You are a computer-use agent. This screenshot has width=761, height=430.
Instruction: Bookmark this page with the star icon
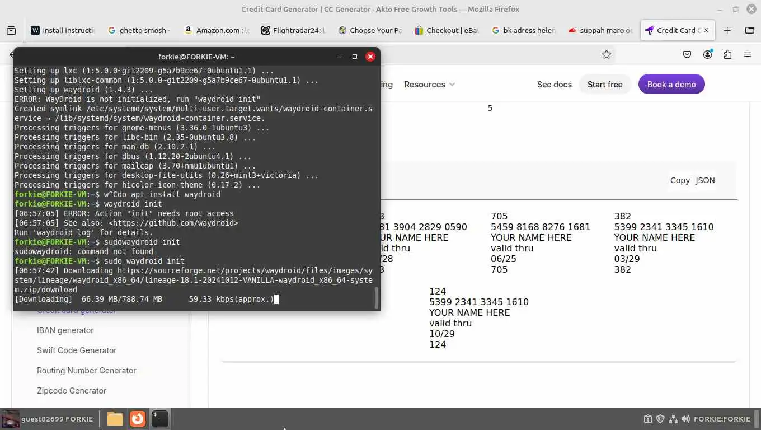(607, 54)
